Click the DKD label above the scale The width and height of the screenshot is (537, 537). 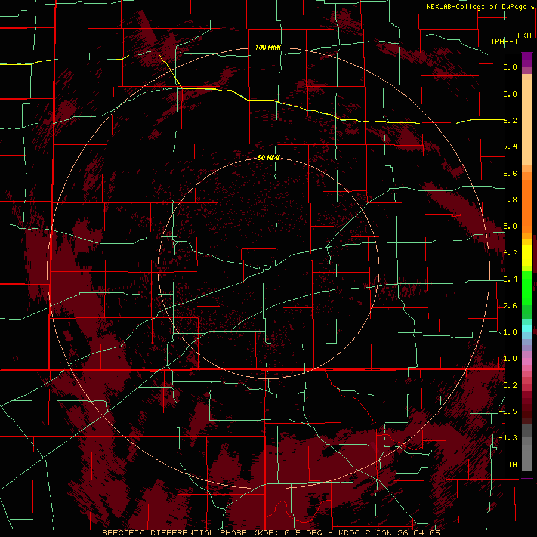tap(524, 36)
